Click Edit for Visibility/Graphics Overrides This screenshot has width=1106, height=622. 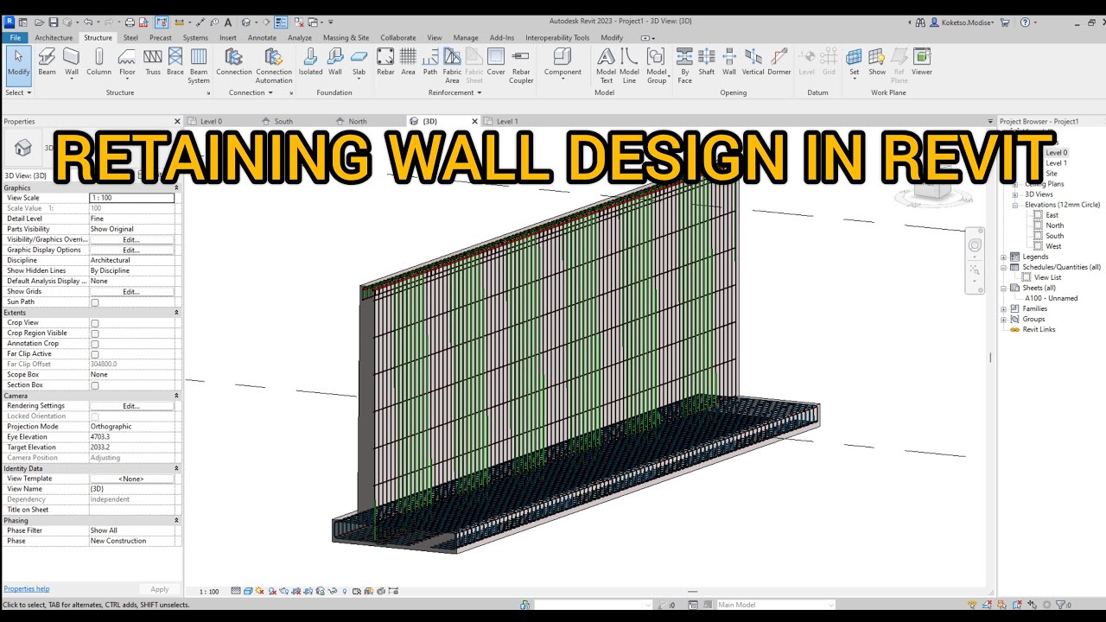[131, 239]
